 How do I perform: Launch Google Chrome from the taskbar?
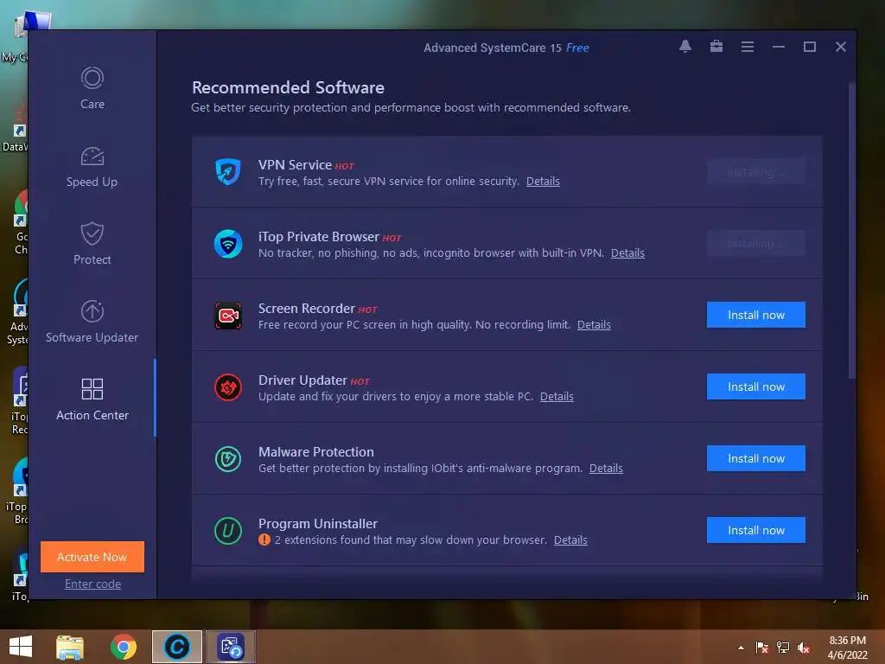click(x=123, y=647)
